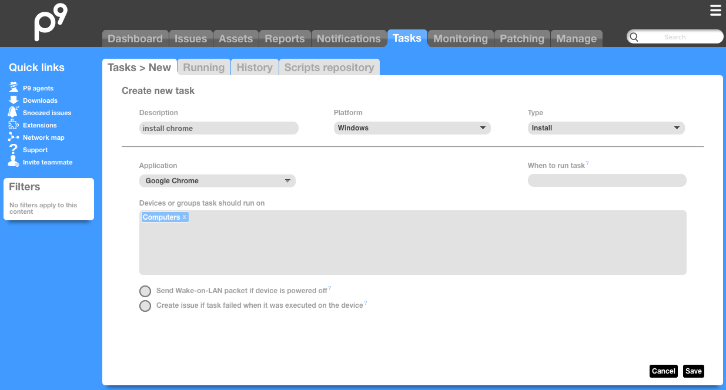The height and width of the screenshot is (390, 726).
Task: Open the hamburger menu icon
Action: coord(715,10)
